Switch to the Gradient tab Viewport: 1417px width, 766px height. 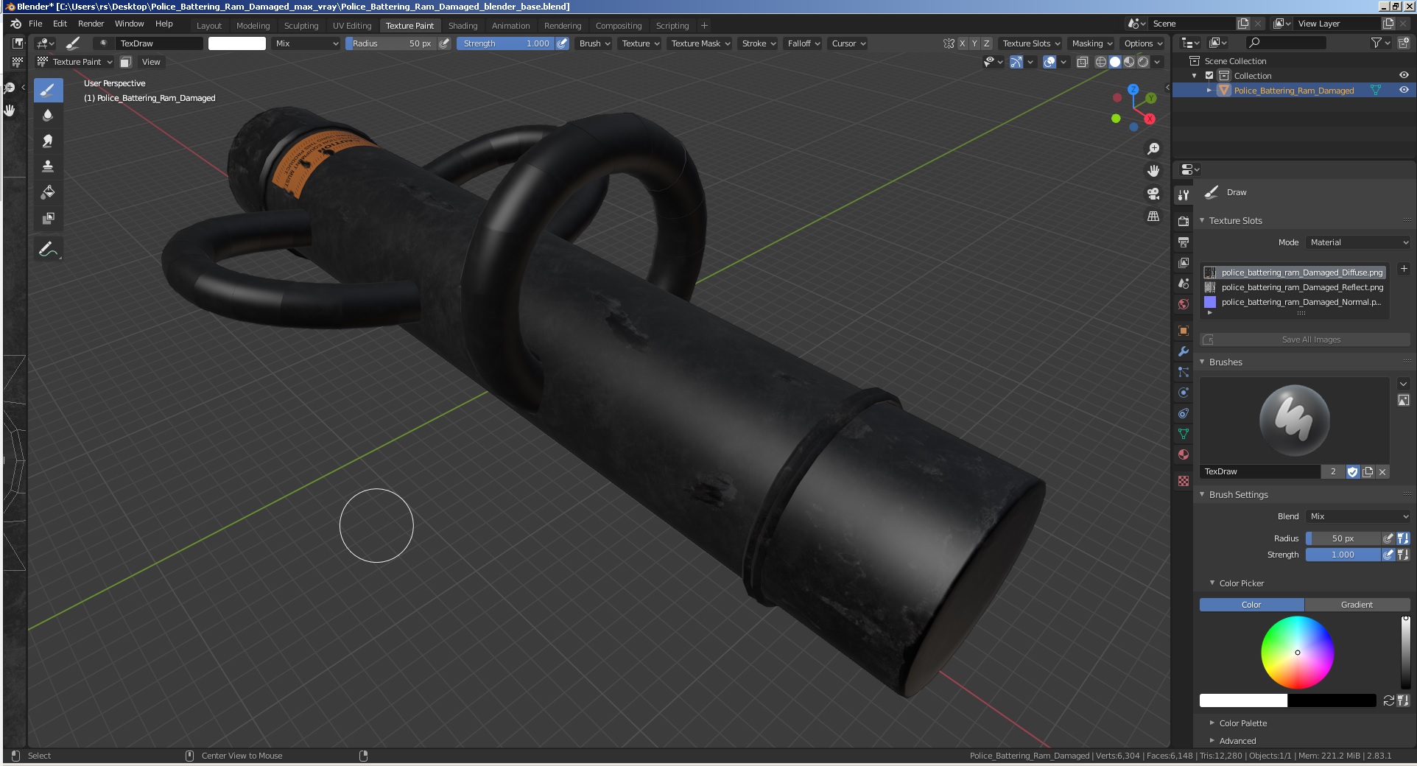(1357, 605)
